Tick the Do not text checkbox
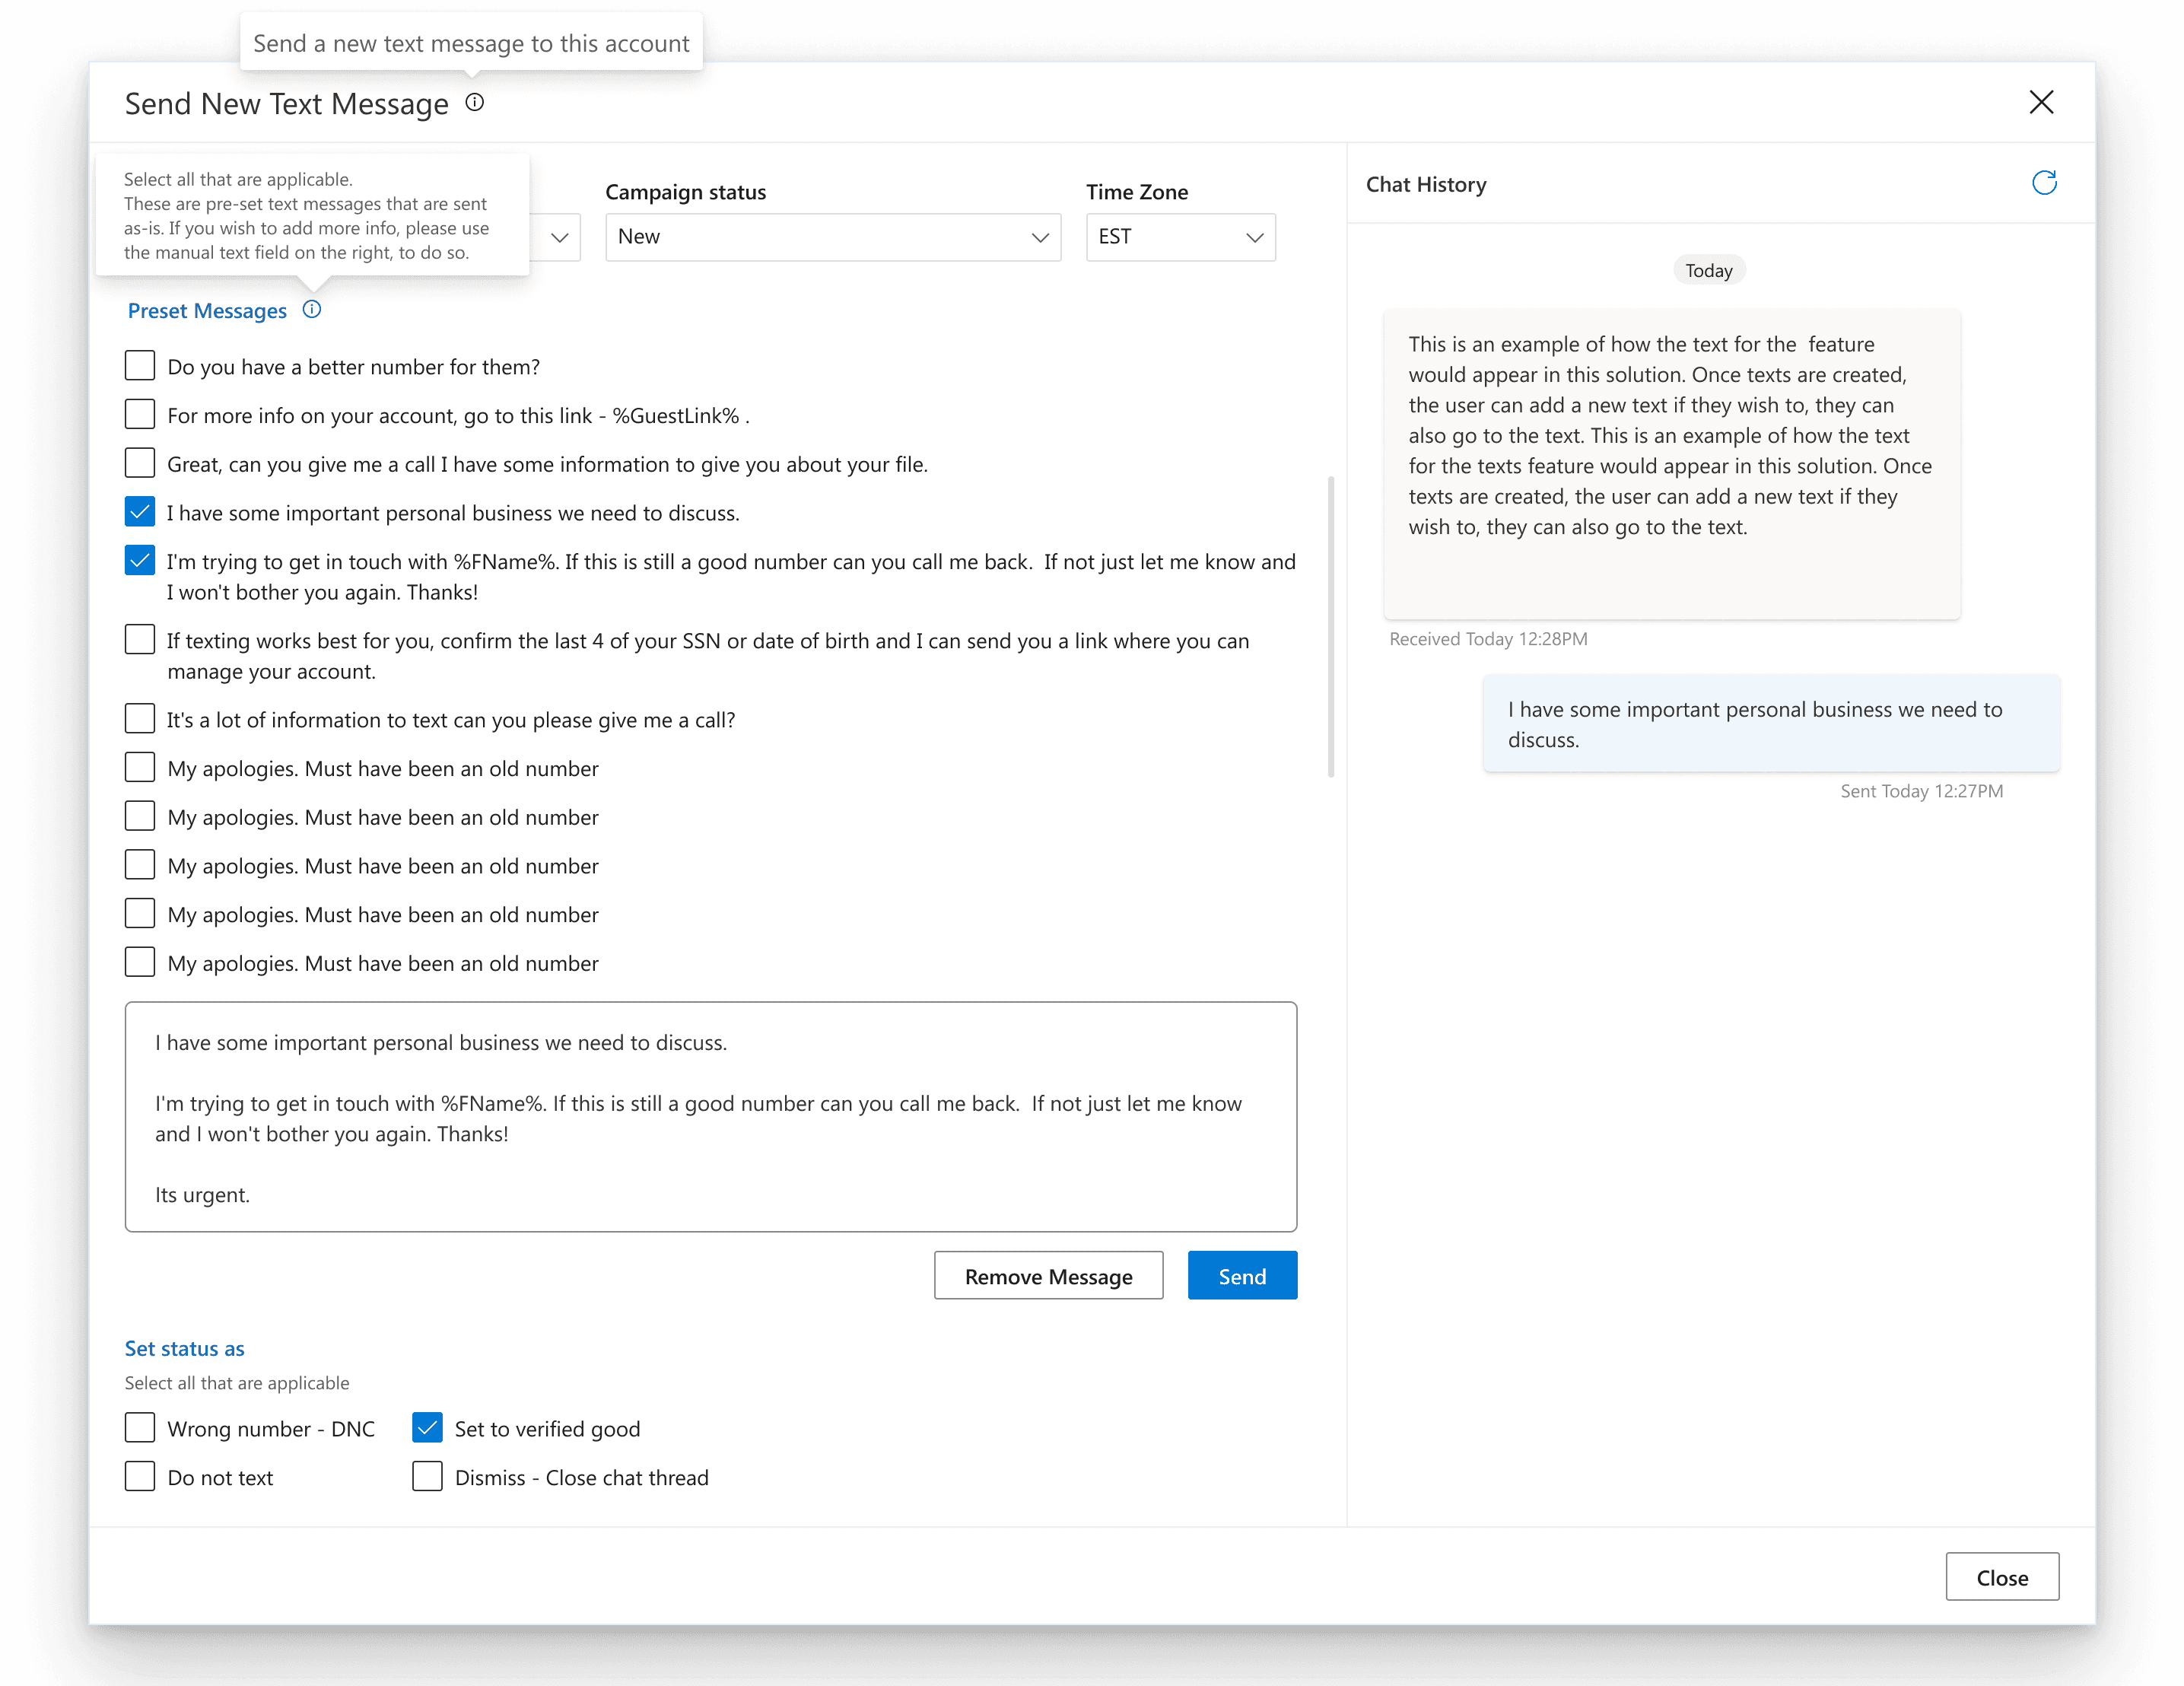Screen dimensions: 2184x1686 pos(140,1477)
